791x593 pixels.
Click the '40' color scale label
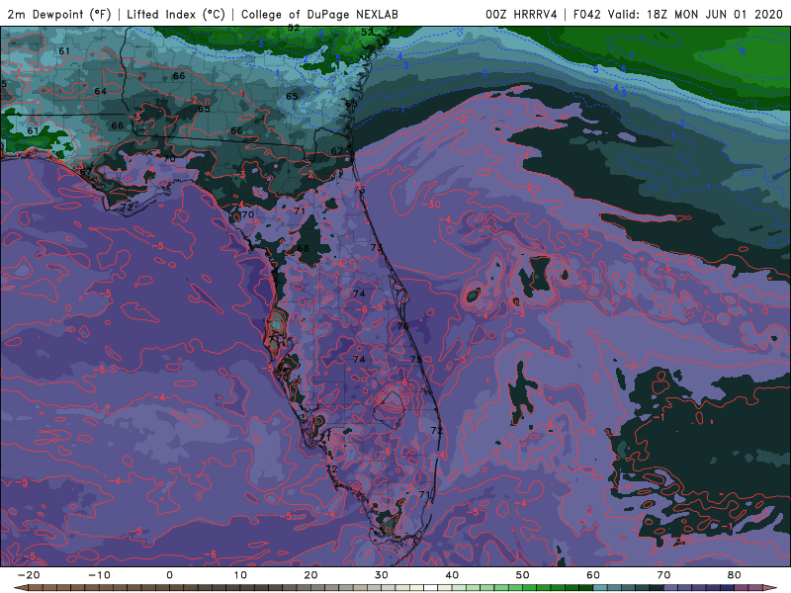(x=452, y=575)
